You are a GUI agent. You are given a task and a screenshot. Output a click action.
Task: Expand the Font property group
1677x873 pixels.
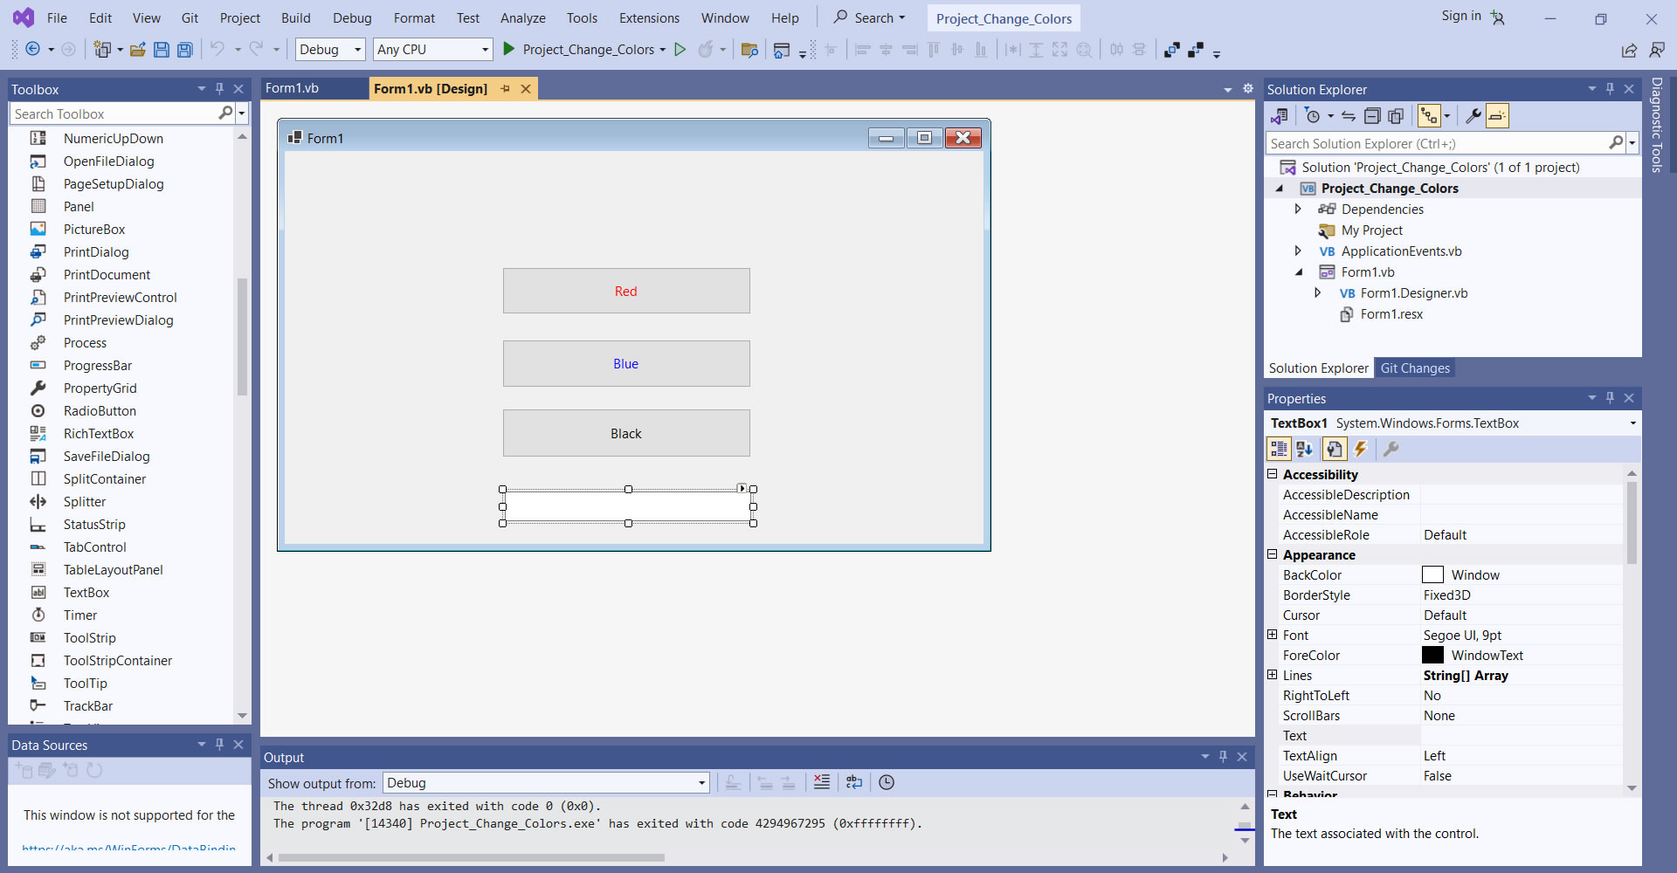(x=1273, y=636)
